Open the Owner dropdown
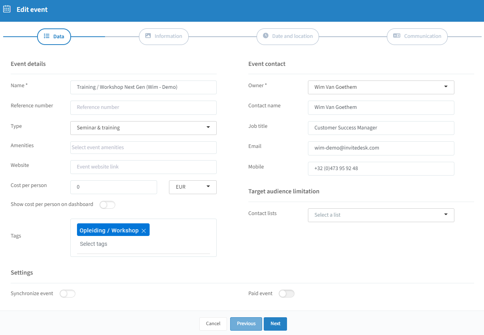 (x=381, y=87)
